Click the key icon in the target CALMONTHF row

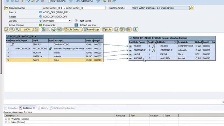click(x=154, y=50)
